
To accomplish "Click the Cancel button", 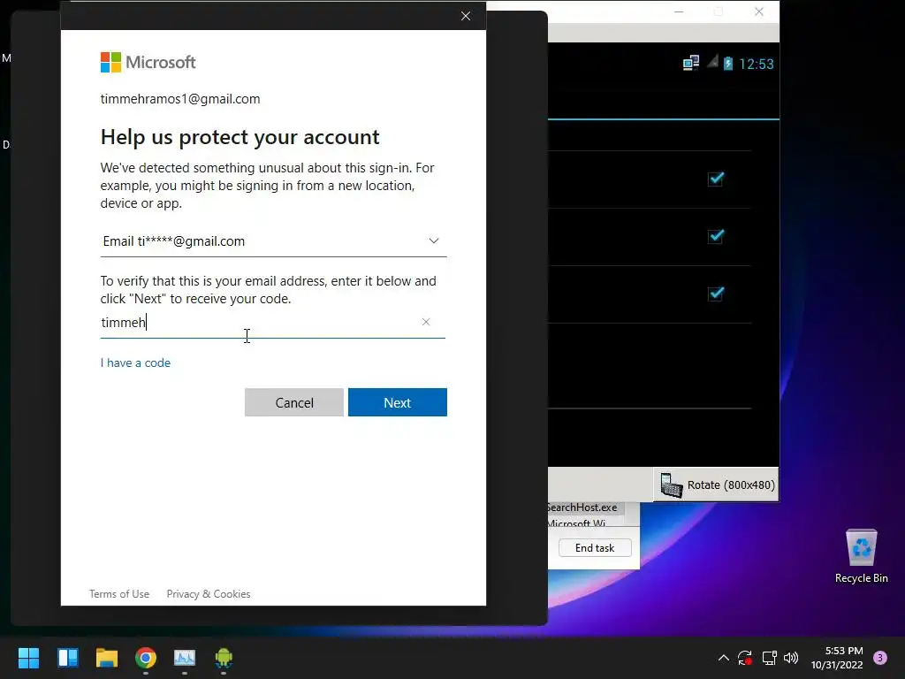I will tap(293, 402).
